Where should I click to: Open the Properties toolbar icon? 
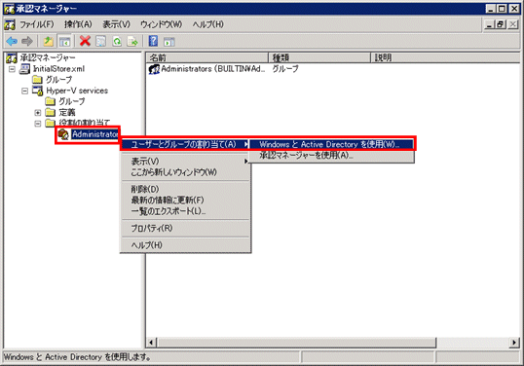pyautogui.click(x=100, y=42)
